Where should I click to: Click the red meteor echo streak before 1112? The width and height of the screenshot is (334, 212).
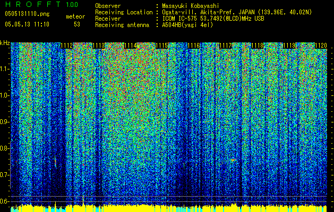[x=55, y=162]
